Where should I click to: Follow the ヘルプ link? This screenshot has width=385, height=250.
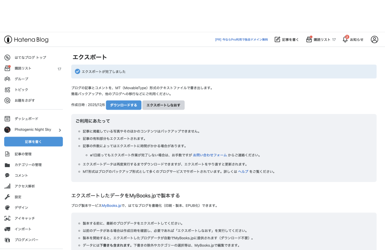coord(243,172)
